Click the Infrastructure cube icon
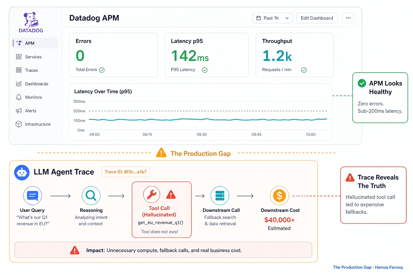 (19, 124)
